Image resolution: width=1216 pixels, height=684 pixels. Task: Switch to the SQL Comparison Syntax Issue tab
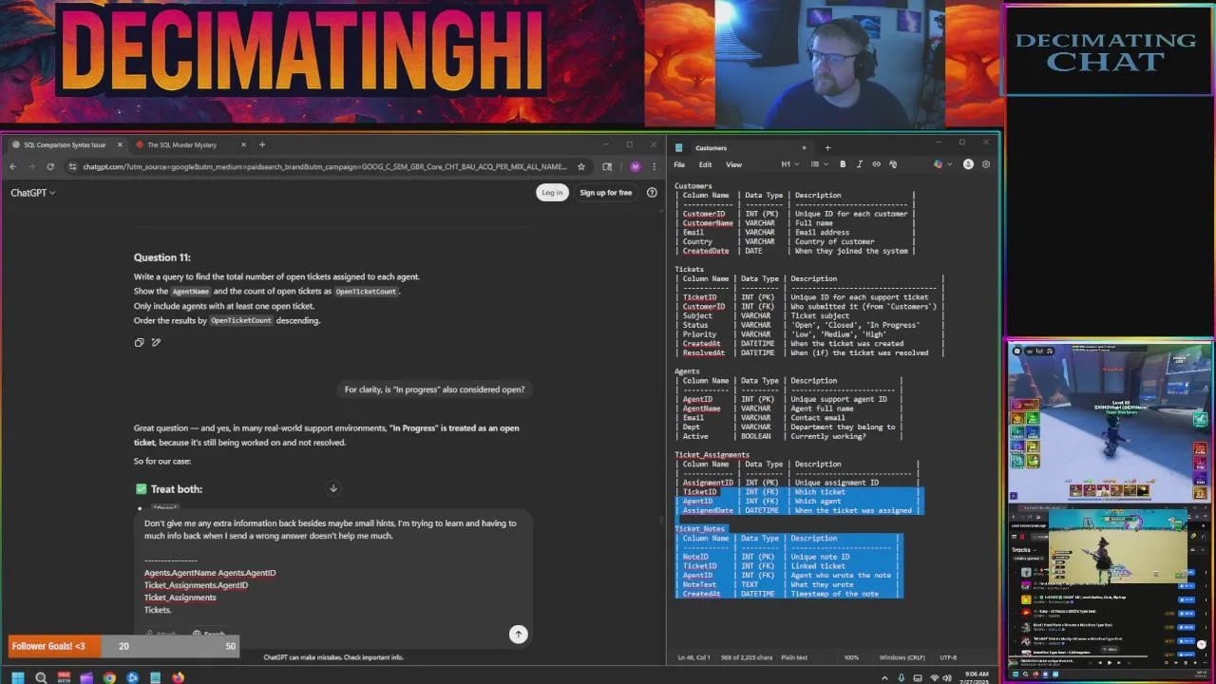[65, 144]
